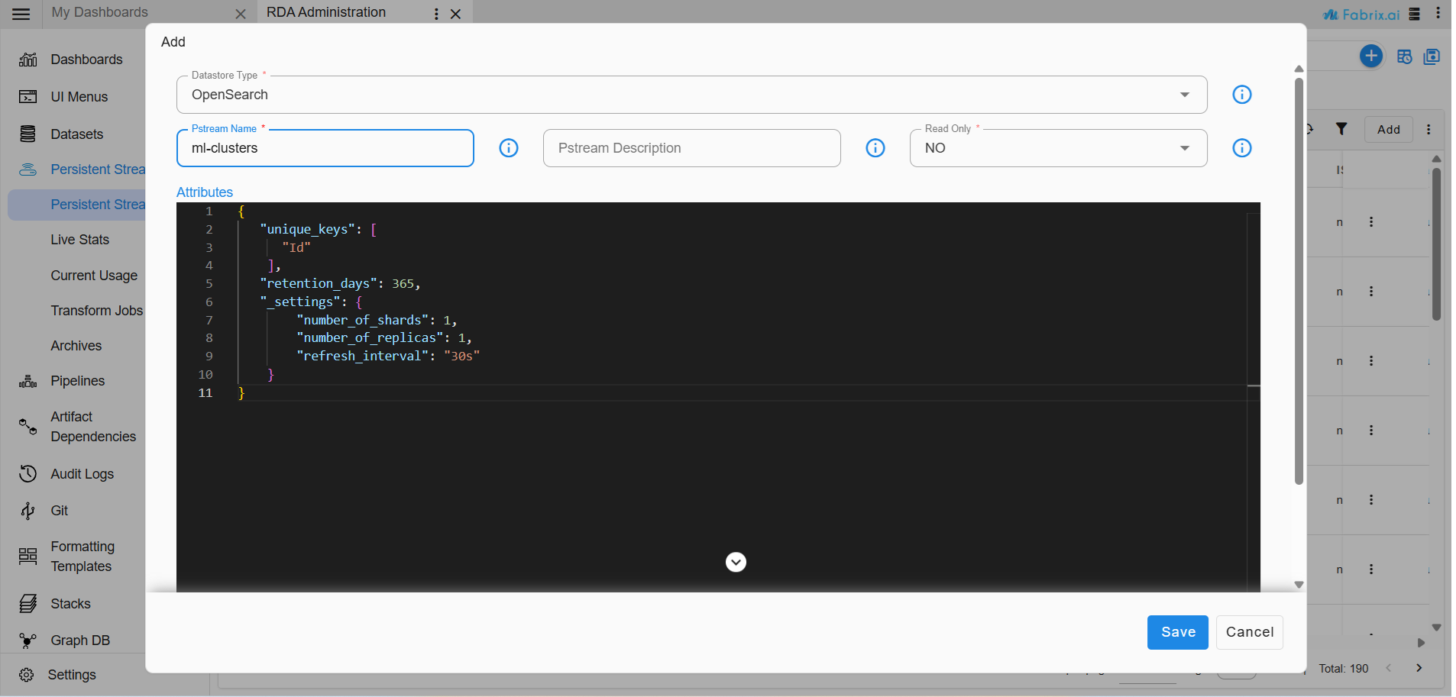Click the Pstream Name input field
Viewport: 1456px width, 697px height.
pyautogui.click(x=325, y=148)
